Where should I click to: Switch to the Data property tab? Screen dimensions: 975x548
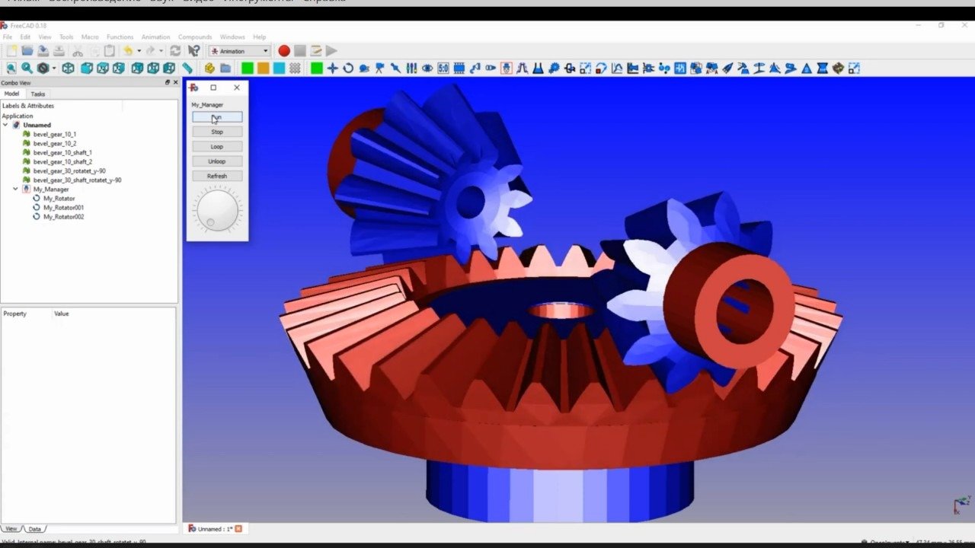click(x=35, y=528)
